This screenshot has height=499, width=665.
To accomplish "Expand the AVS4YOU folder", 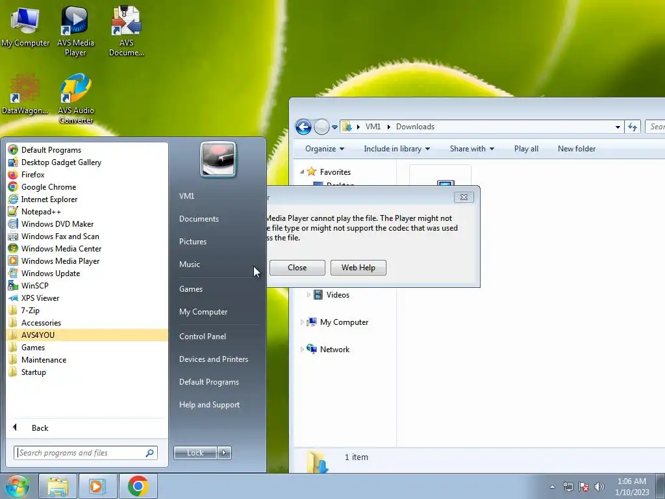I will coord(87,335).
